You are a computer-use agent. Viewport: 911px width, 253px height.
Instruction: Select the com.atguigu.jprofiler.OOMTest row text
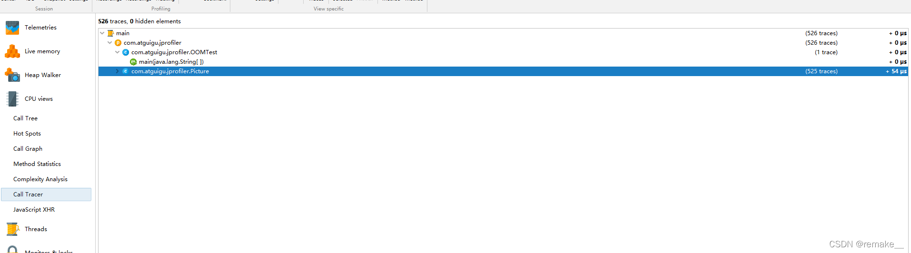tap(174, 52)
